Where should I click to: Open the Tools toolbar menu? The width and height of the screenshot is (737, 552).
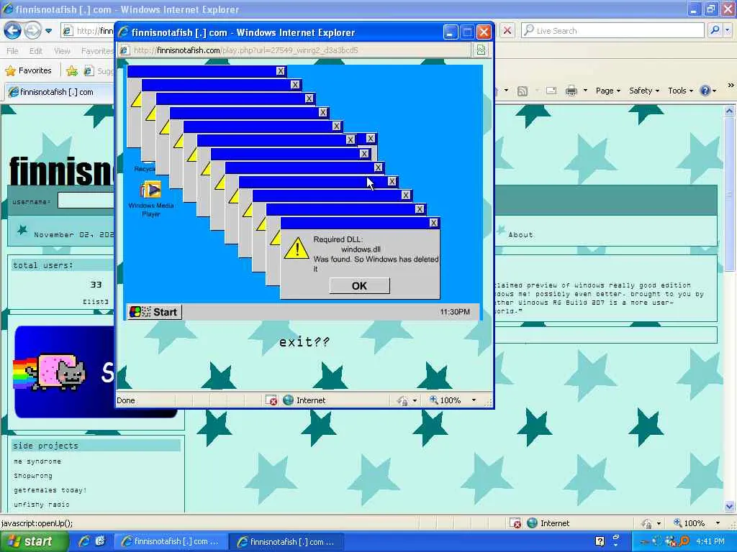pyautogui.click(x=681, y=91)
